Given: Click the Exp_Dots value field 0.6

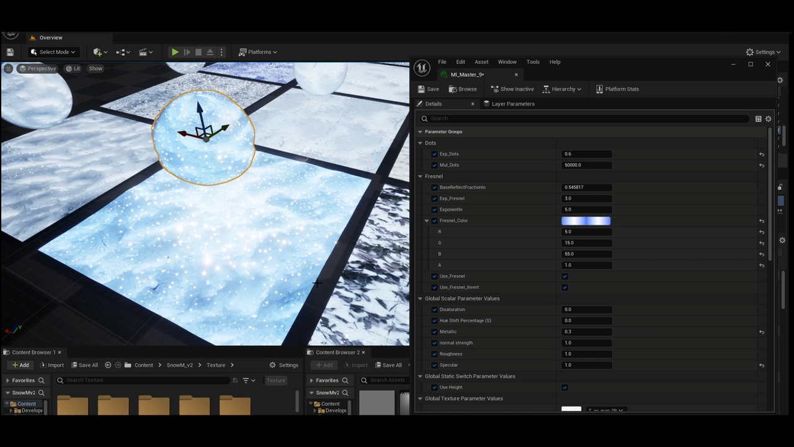Looking at the screenshot, I should [x=586, y=154].
